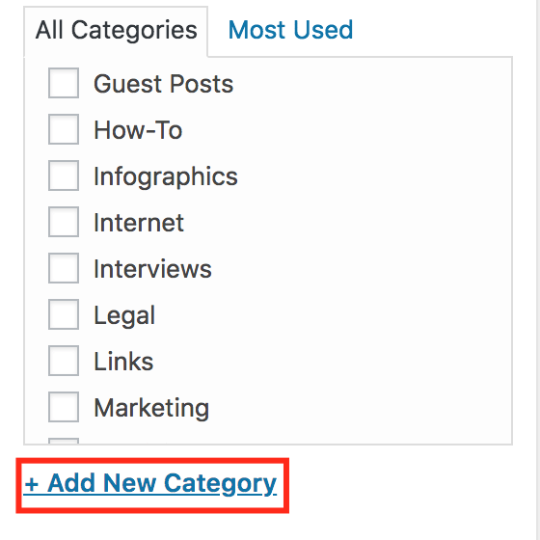
Task: Switch to the Most Used tab
Action: (290, 30)
